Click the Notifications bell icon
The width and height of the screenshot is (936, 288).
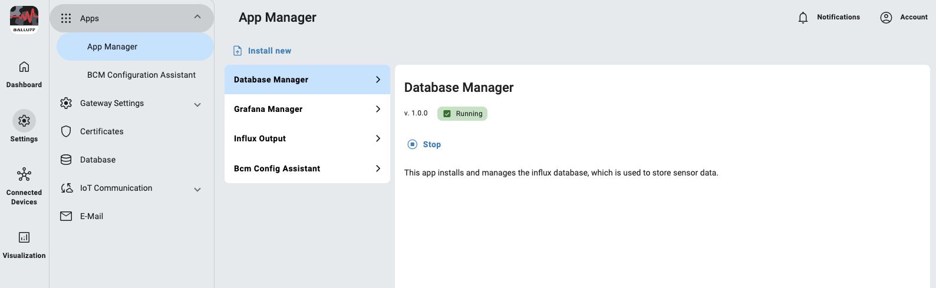pyautogui.click(x=803, y=18)
